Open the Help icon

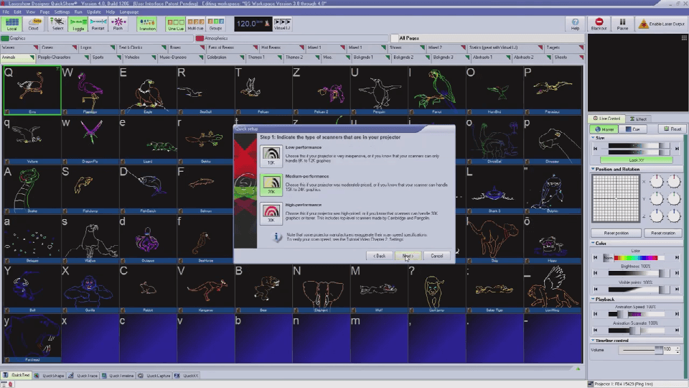(x=575, y=24)
